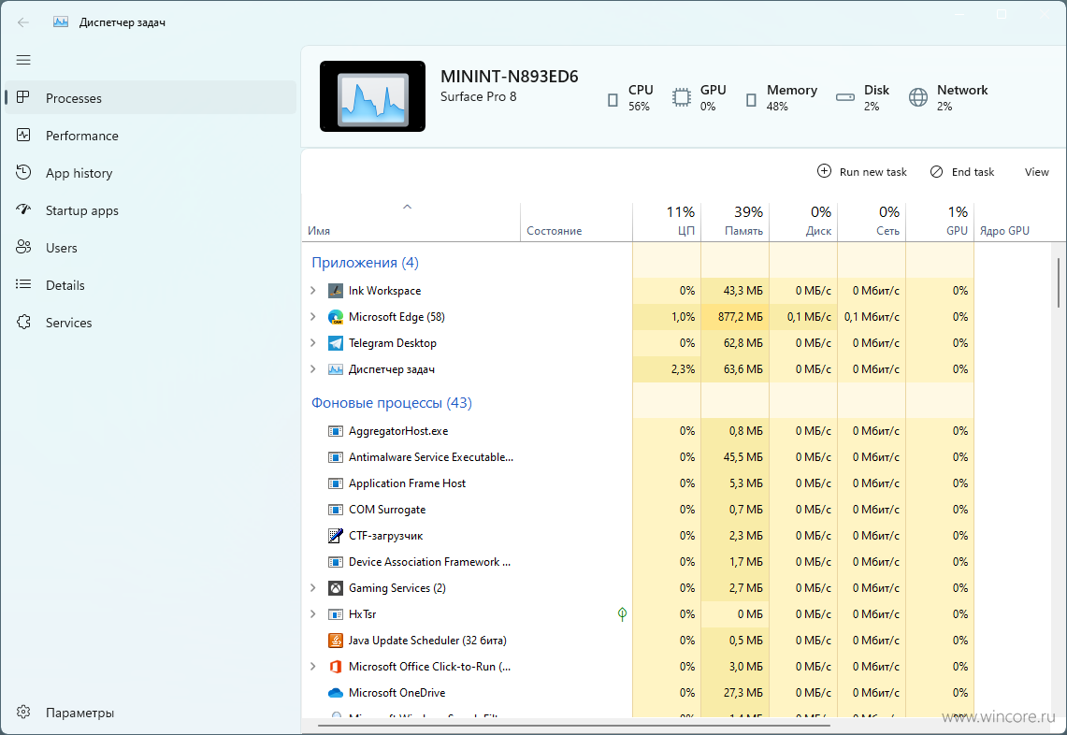Click the Microsoft OneDrive cloud icon
This screenshot has width=1067, height=735.
336,693
